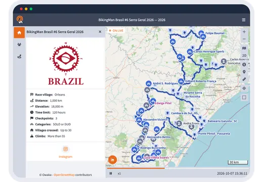Select rider marker Edwige Pitel

(153, 101)
